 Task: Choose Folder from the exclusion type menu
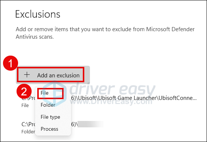click(48, 105)
